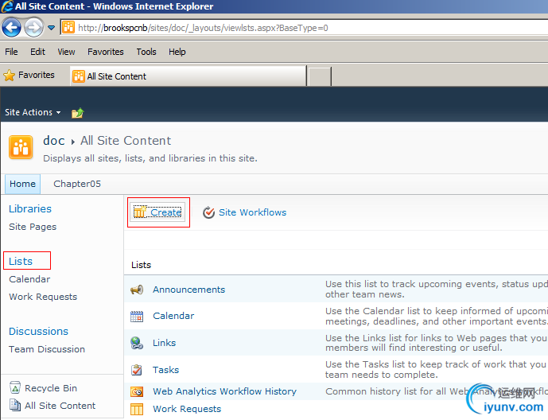Click the Recycle Bin icon
Image resolution: width=548 pixels, height=420 pixels.
pos(15,387)
